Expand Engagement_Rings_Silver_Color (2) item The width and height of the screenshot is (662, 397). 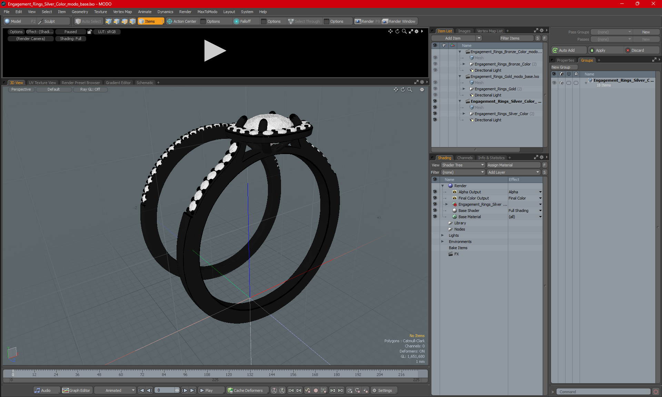pyautogui.click(x=464, y=114)
